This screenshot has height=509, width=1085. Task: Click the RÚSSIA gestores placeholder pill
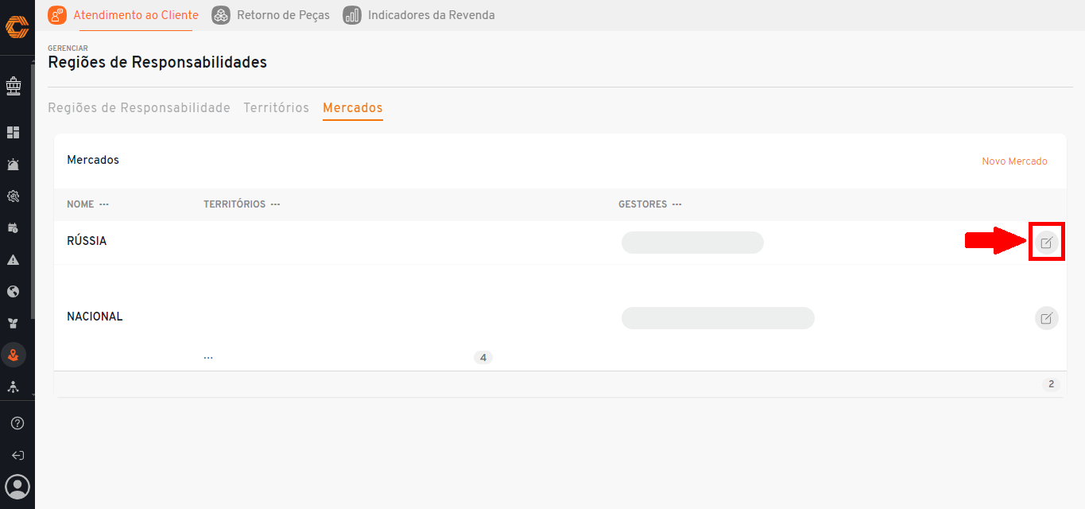692,243
